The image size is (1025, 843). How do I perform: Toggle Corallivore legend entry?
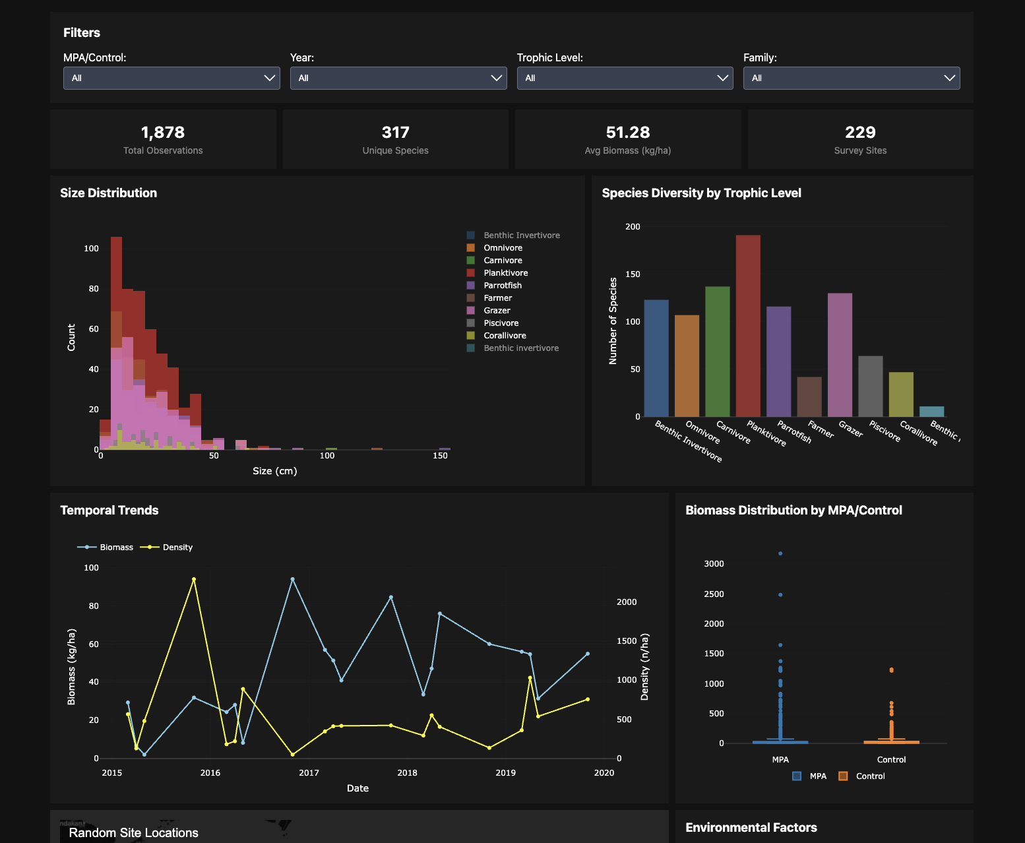pos(505,336)
